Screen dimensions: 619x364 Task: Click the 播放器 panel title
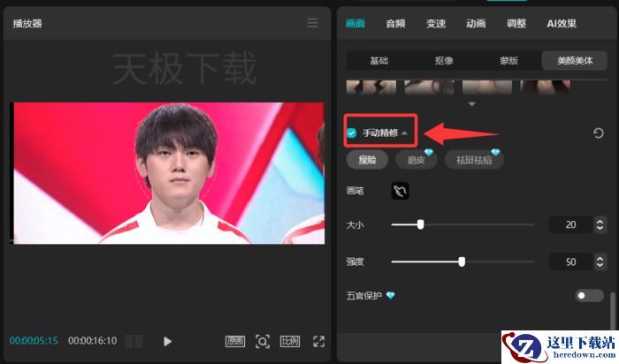(27, 24)
